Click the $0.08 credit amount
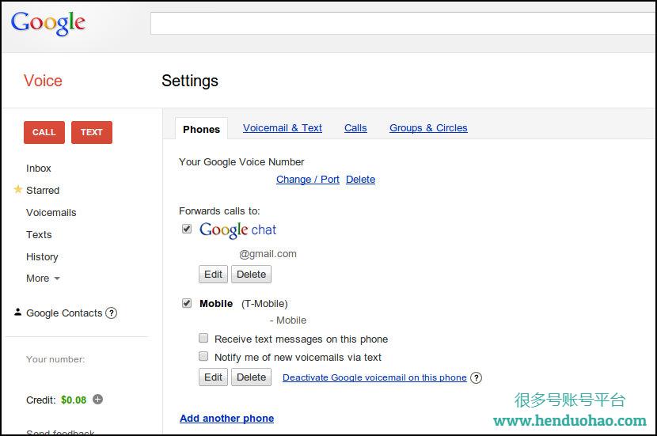 (74, 400)
